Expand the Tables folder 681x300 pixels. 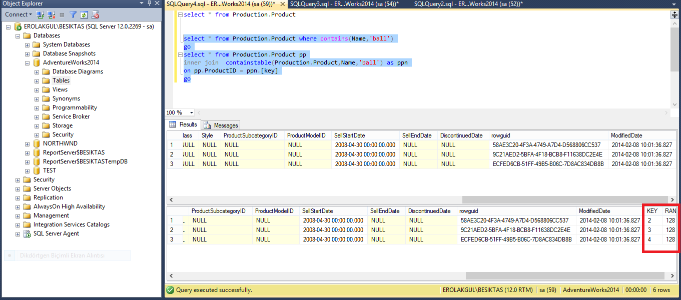(37, 80)
